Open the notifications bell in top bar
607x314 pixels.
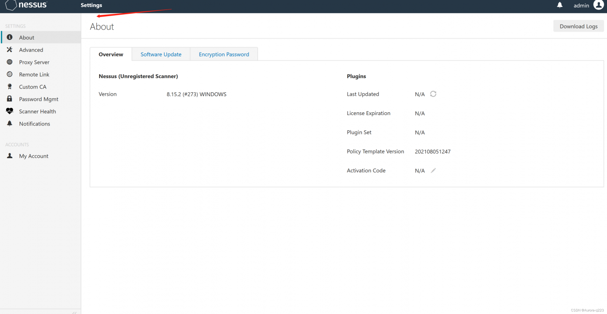[x=560, y=5]
